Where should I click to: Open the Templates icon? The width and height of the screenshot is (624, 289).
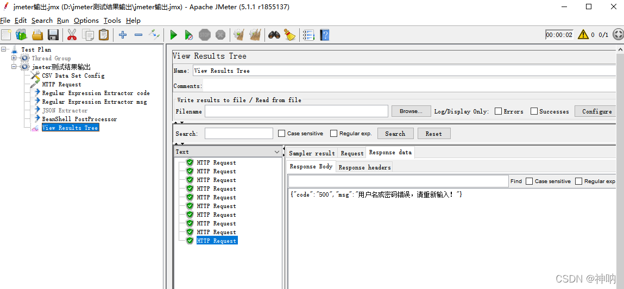coord(21,35)
